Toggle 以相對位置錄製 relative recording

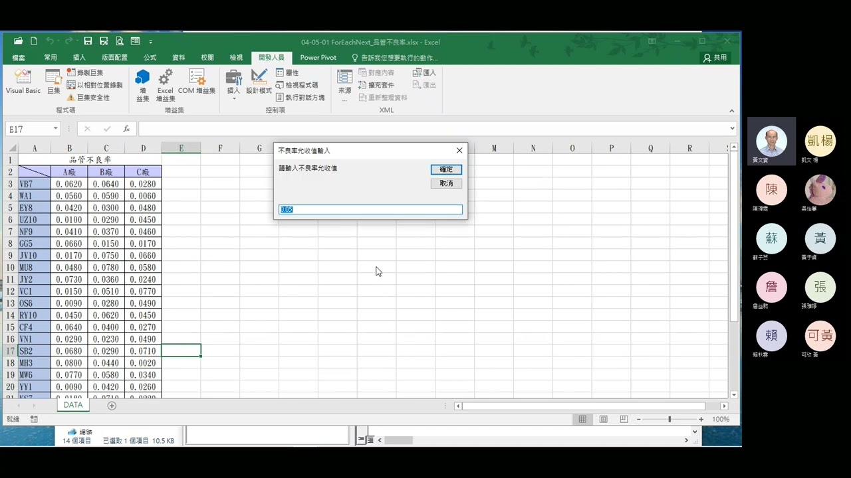[x=94, y=85]
